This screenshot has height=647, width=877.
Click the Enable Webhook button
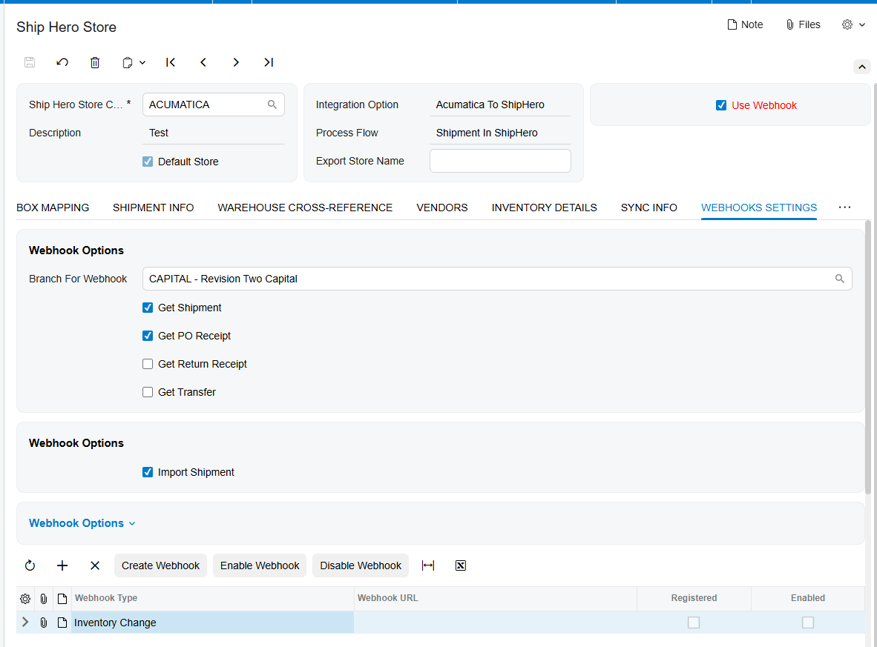[260, 565]
